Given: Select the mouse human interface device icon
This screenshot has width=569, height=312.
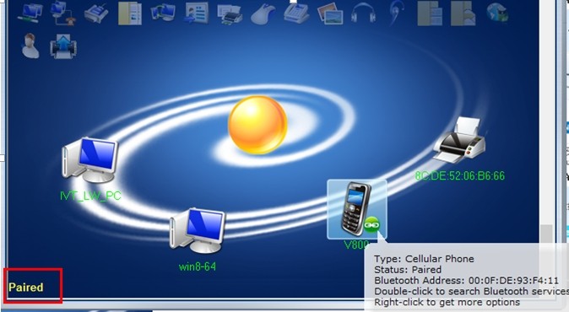Looking at the screenshot, I should coord(263,14).
